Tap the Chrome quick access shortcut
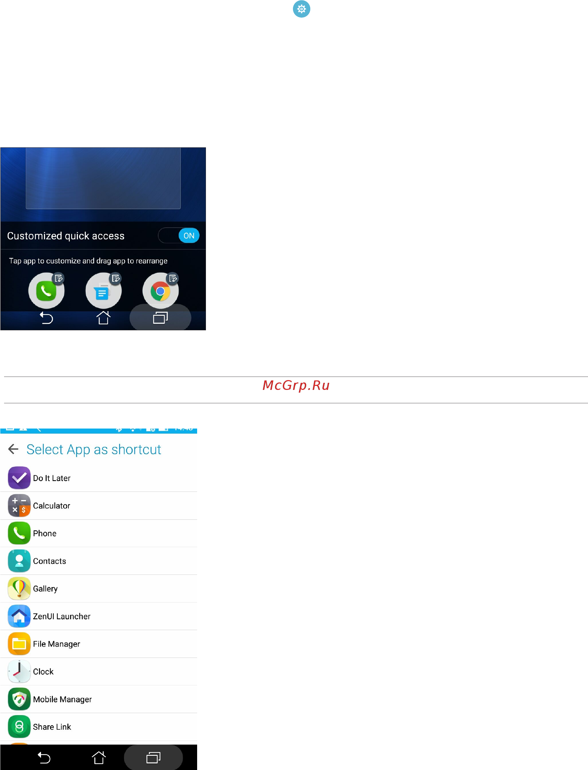Screen dimensions: 588x770 point(160,291)
